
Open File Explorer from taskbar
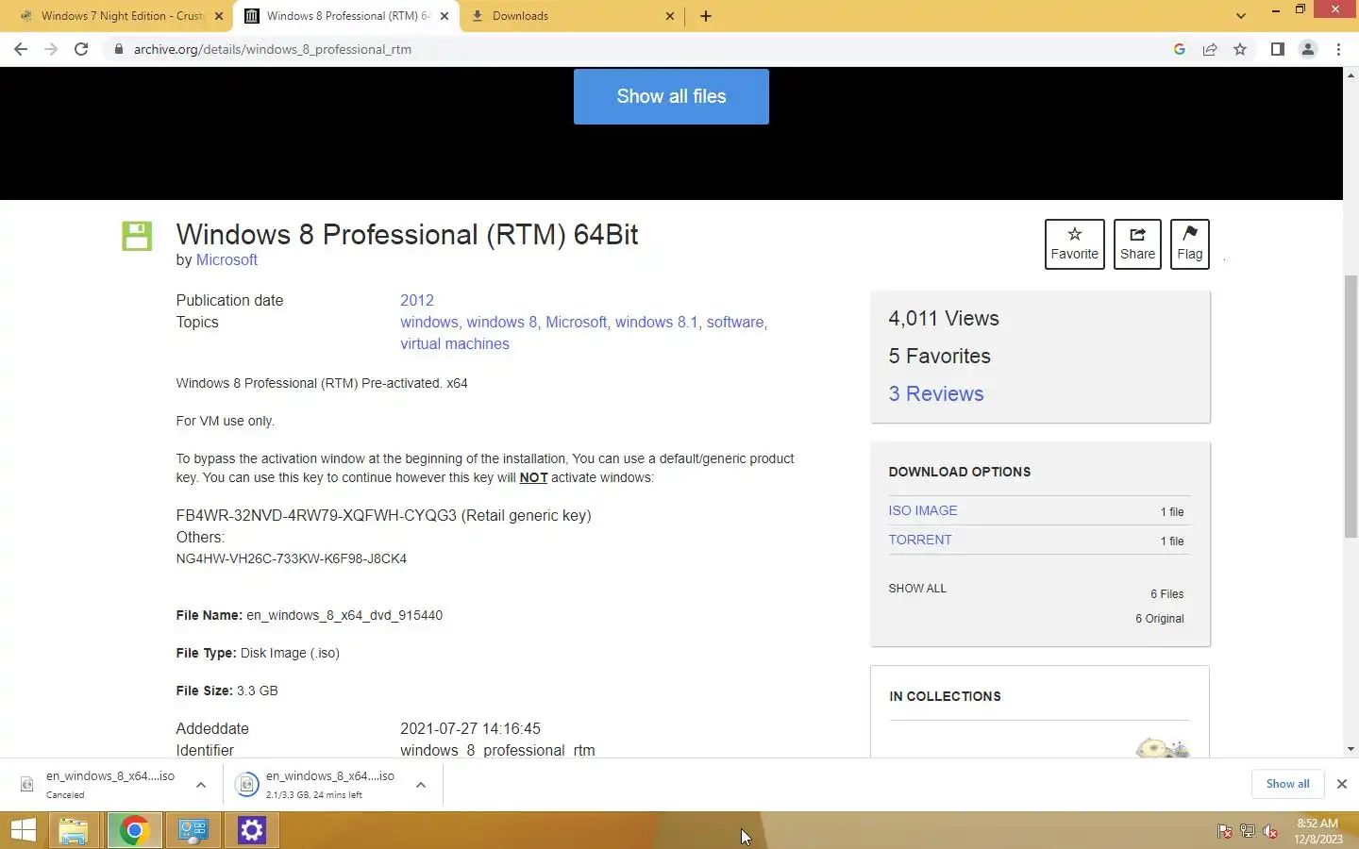point(73,830)
